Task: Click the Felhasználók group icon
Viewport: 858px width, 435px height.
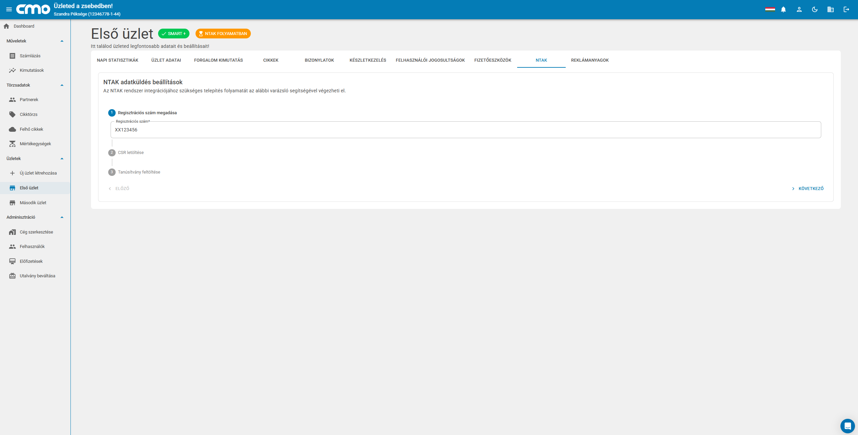Action: (12, 247)
